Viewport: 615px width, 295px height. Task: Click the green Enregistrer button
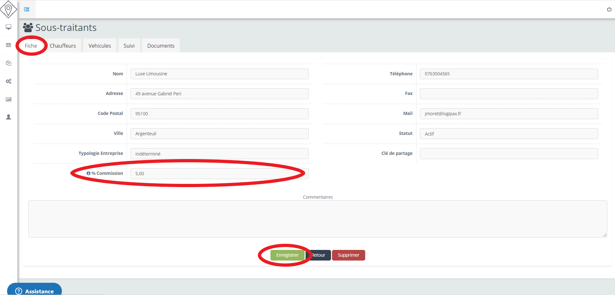tap(287, 255)
